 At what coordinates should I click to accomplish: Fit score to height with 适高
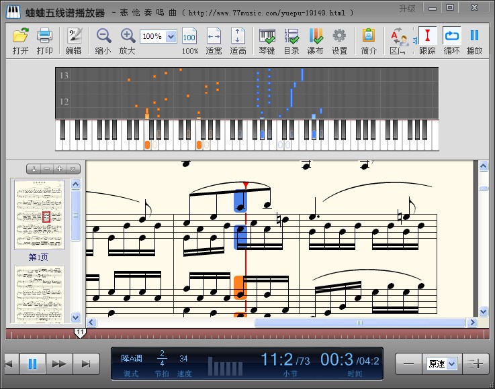coord(238,40)
